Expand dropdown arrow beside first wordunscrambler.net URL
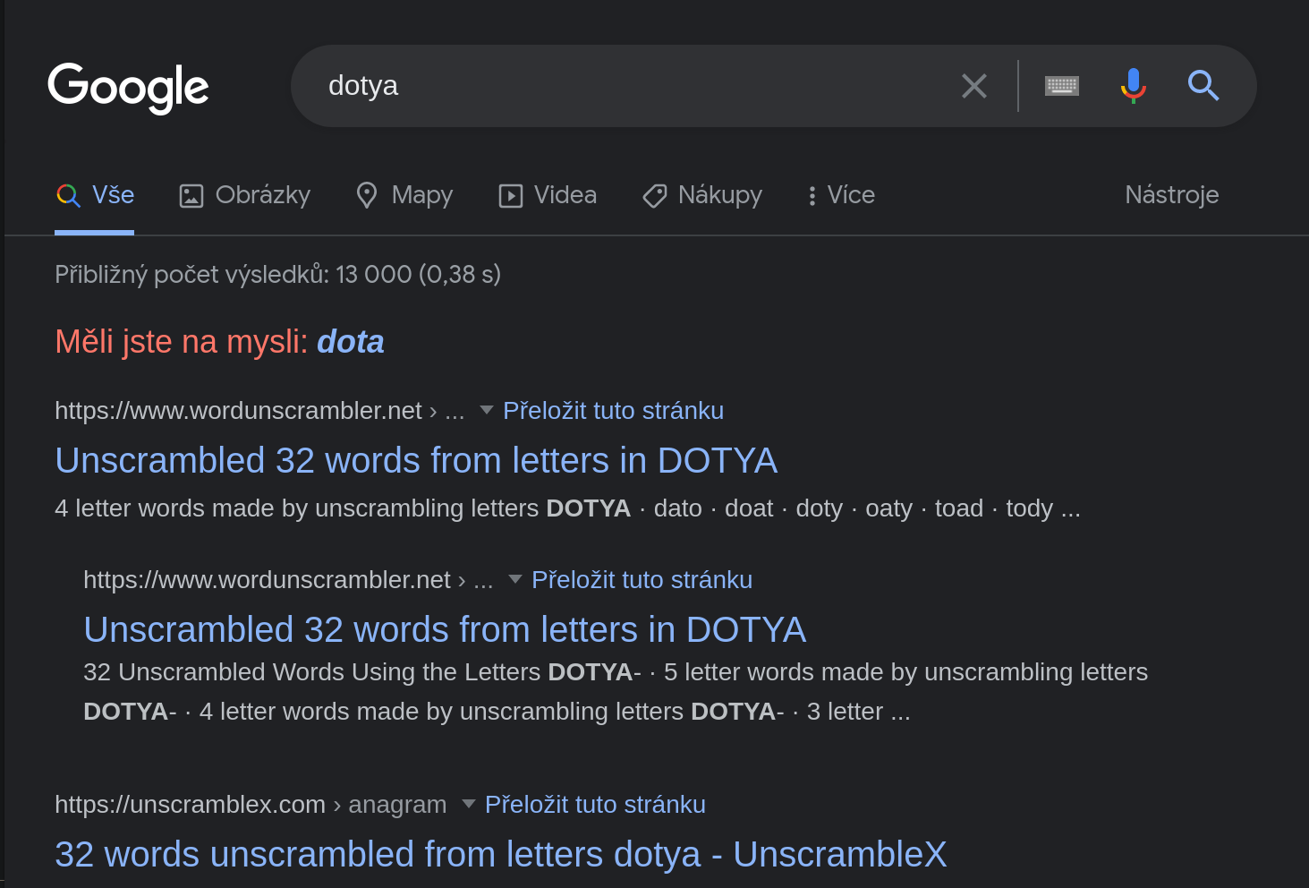 pos(487,410)
